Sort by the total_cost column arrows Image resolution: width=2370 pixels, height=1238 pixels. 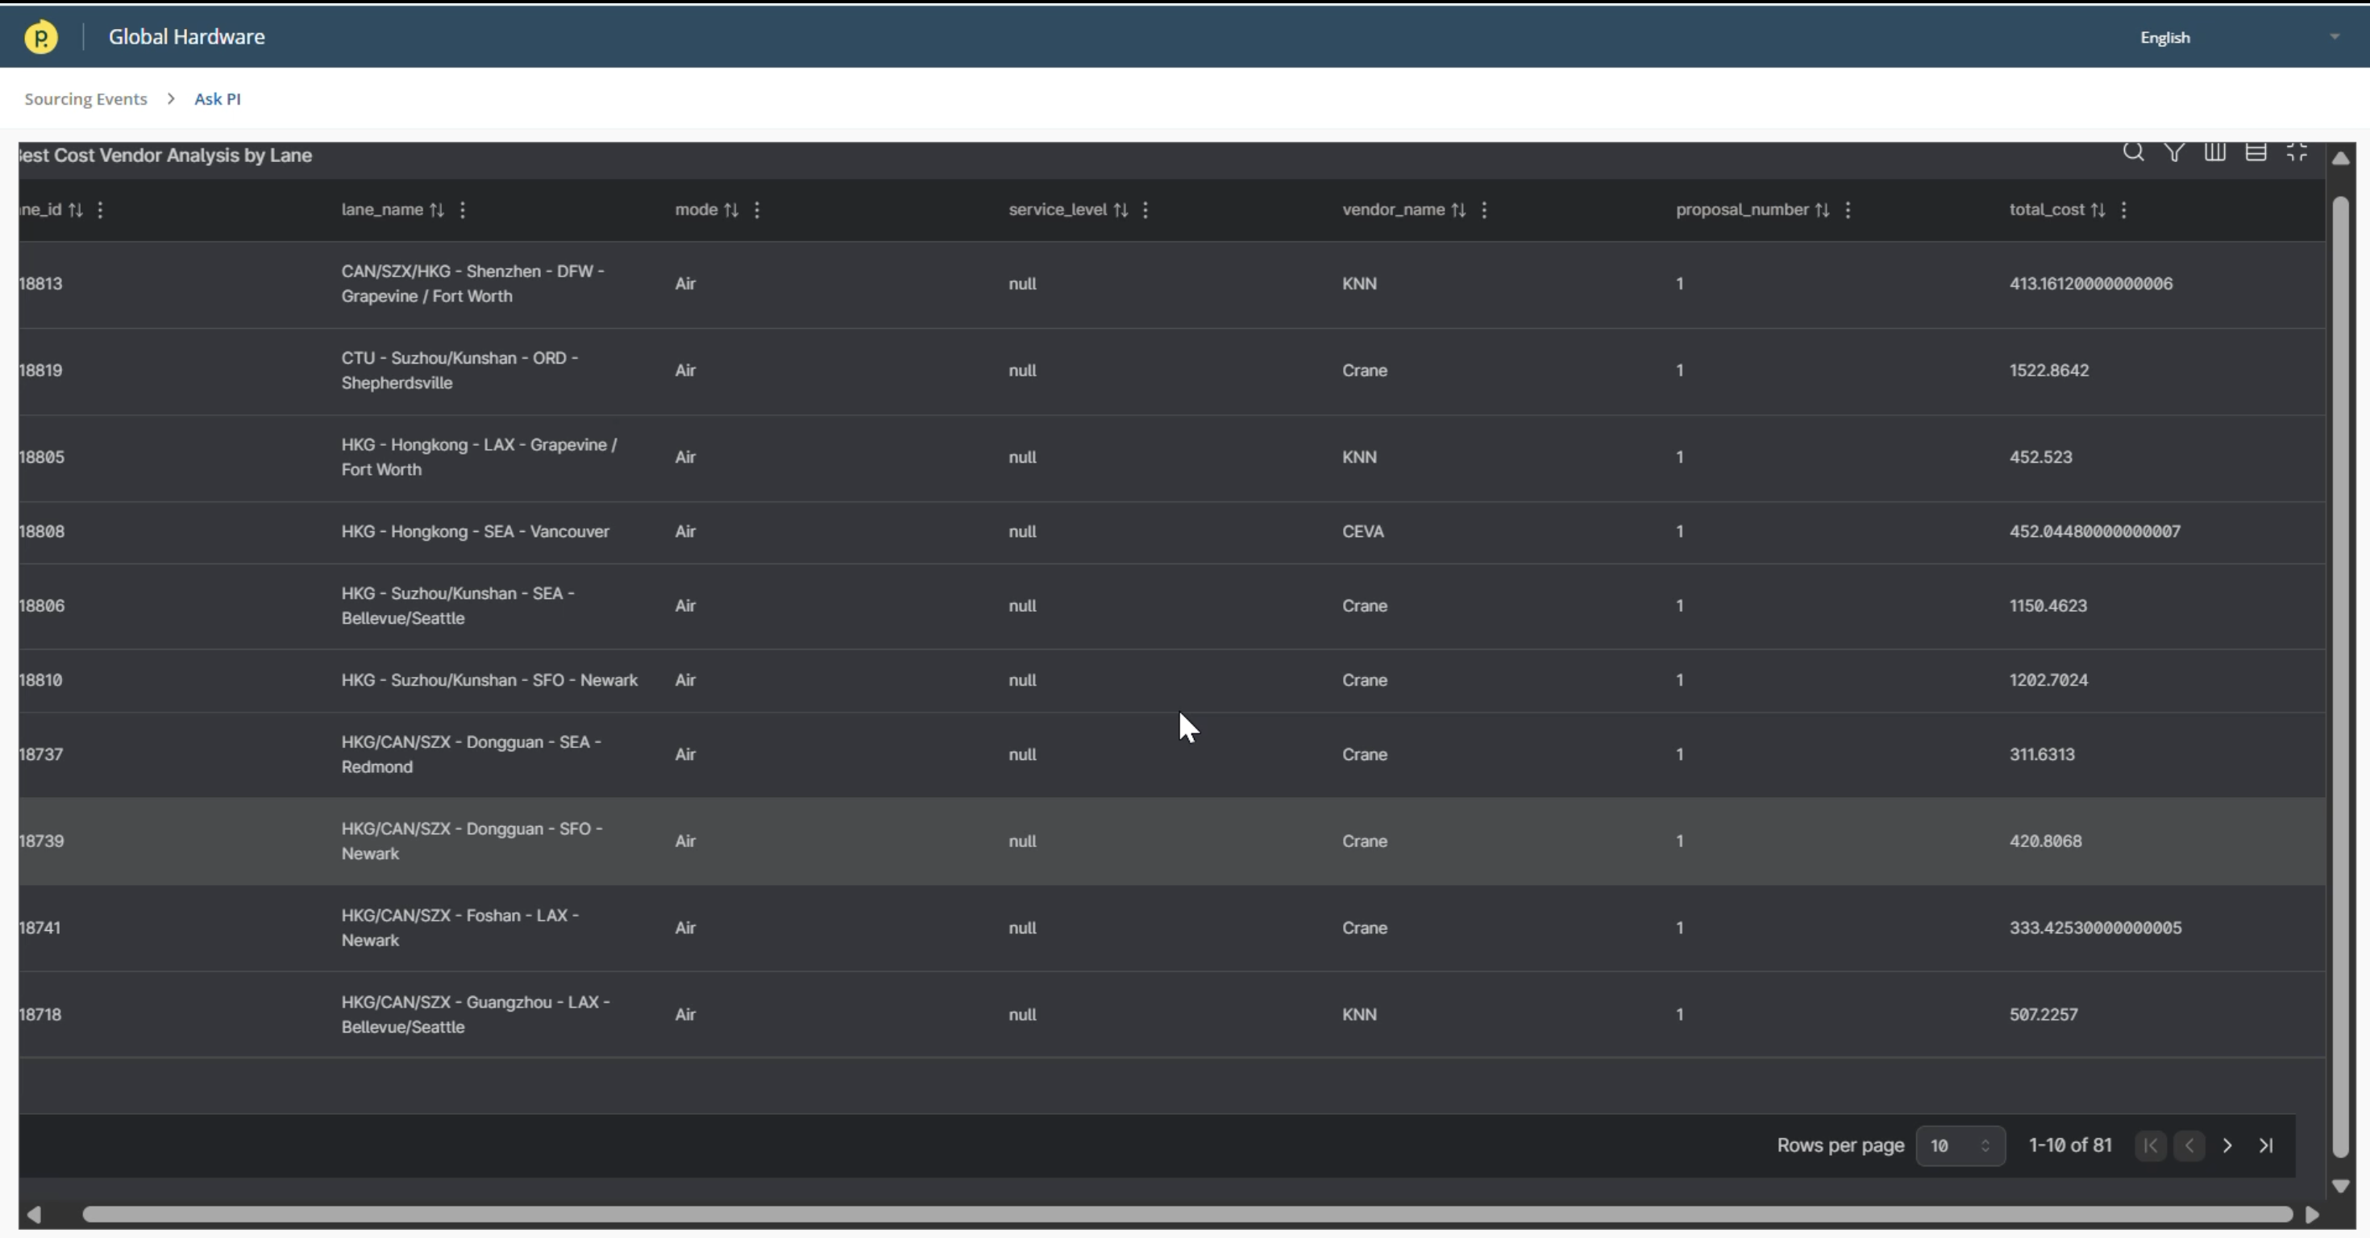point(2098,210)
